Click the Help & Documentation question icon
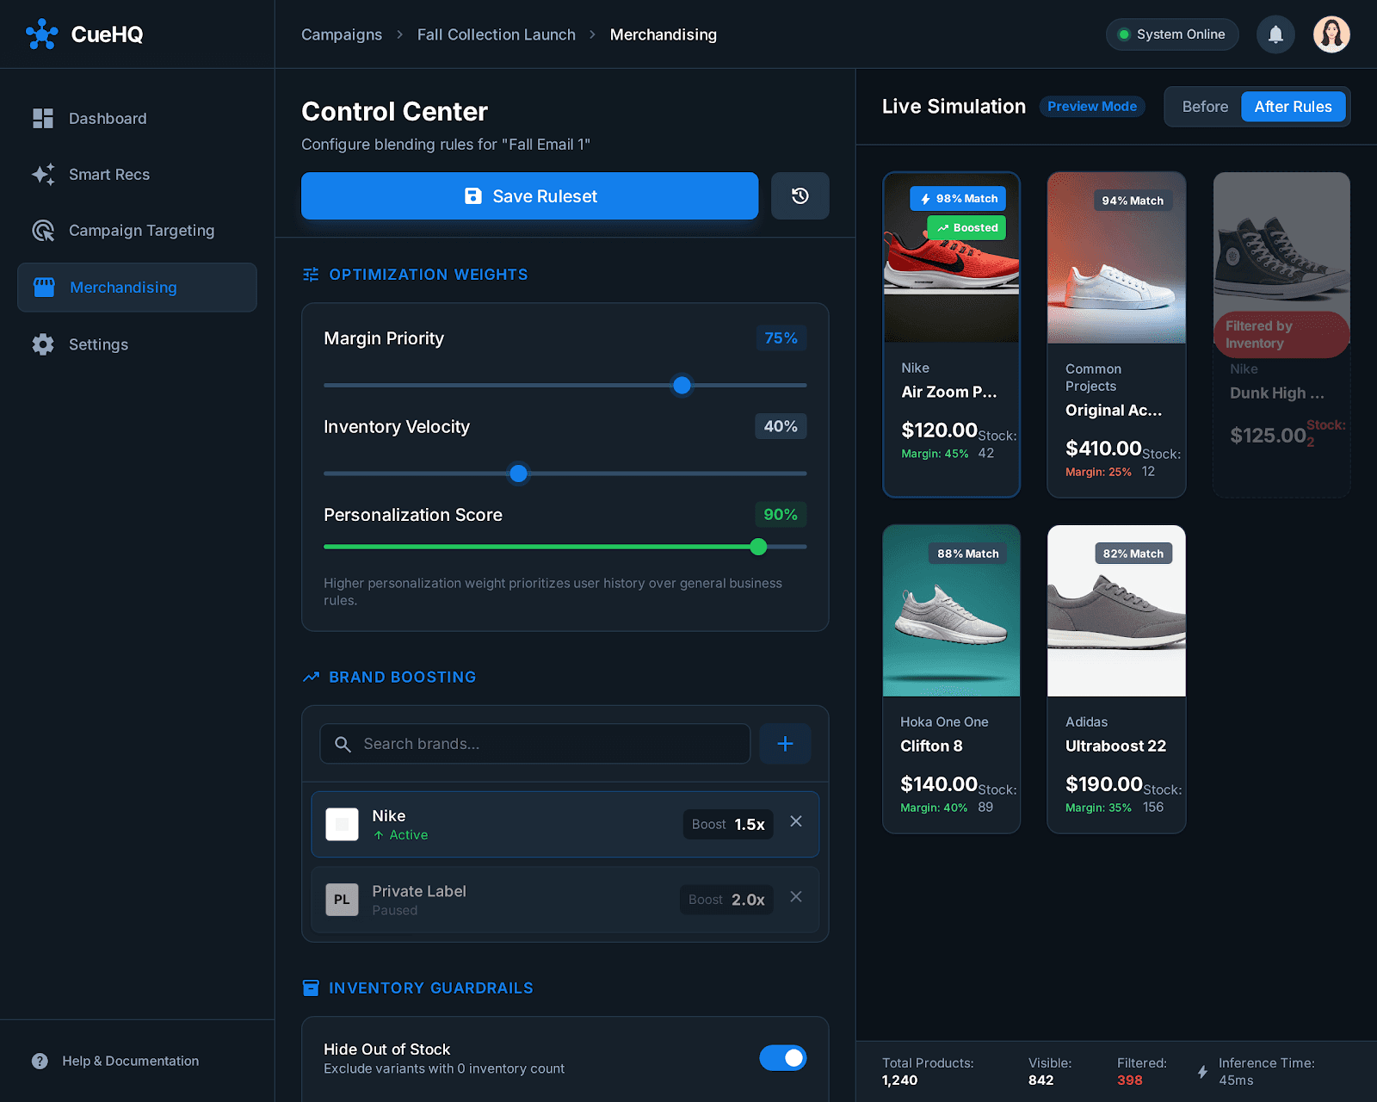The width and height of the screenshot is (1377, 1102). pos(40,1061)
